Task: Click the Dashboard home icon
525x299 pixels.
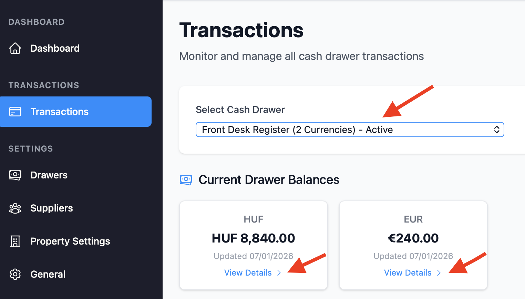Action: (x=15, y=48)
